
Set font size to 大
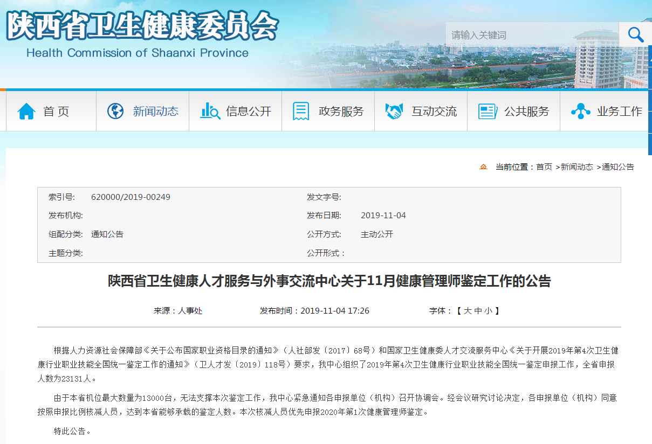coord(468,311)
